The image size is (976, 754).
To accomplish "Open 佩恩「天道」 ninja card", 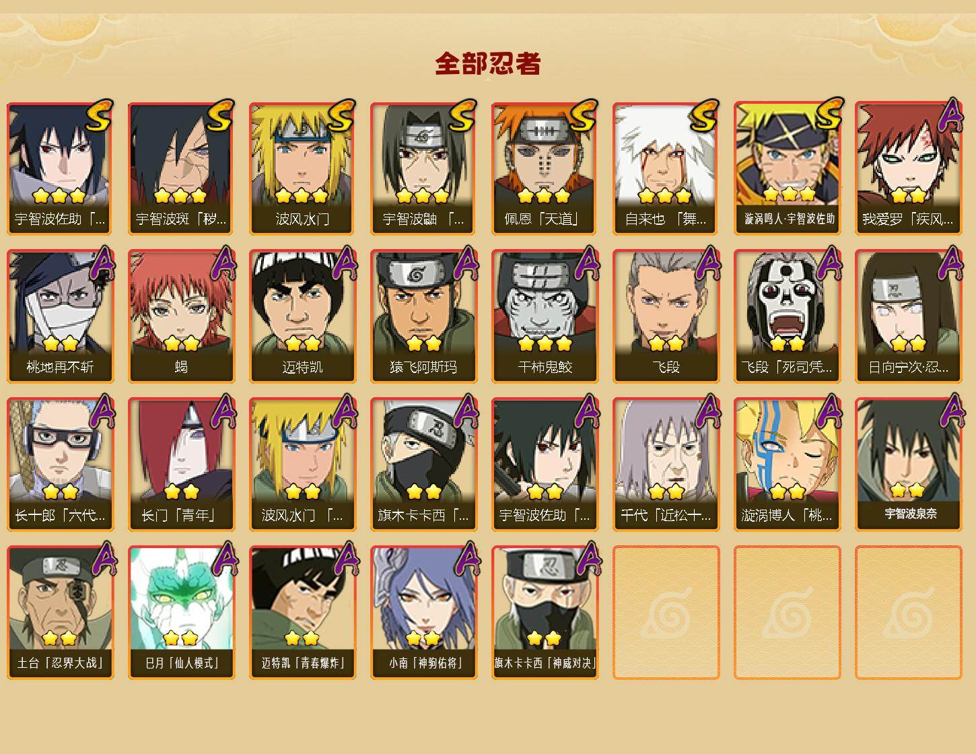I will coord(545,168).
